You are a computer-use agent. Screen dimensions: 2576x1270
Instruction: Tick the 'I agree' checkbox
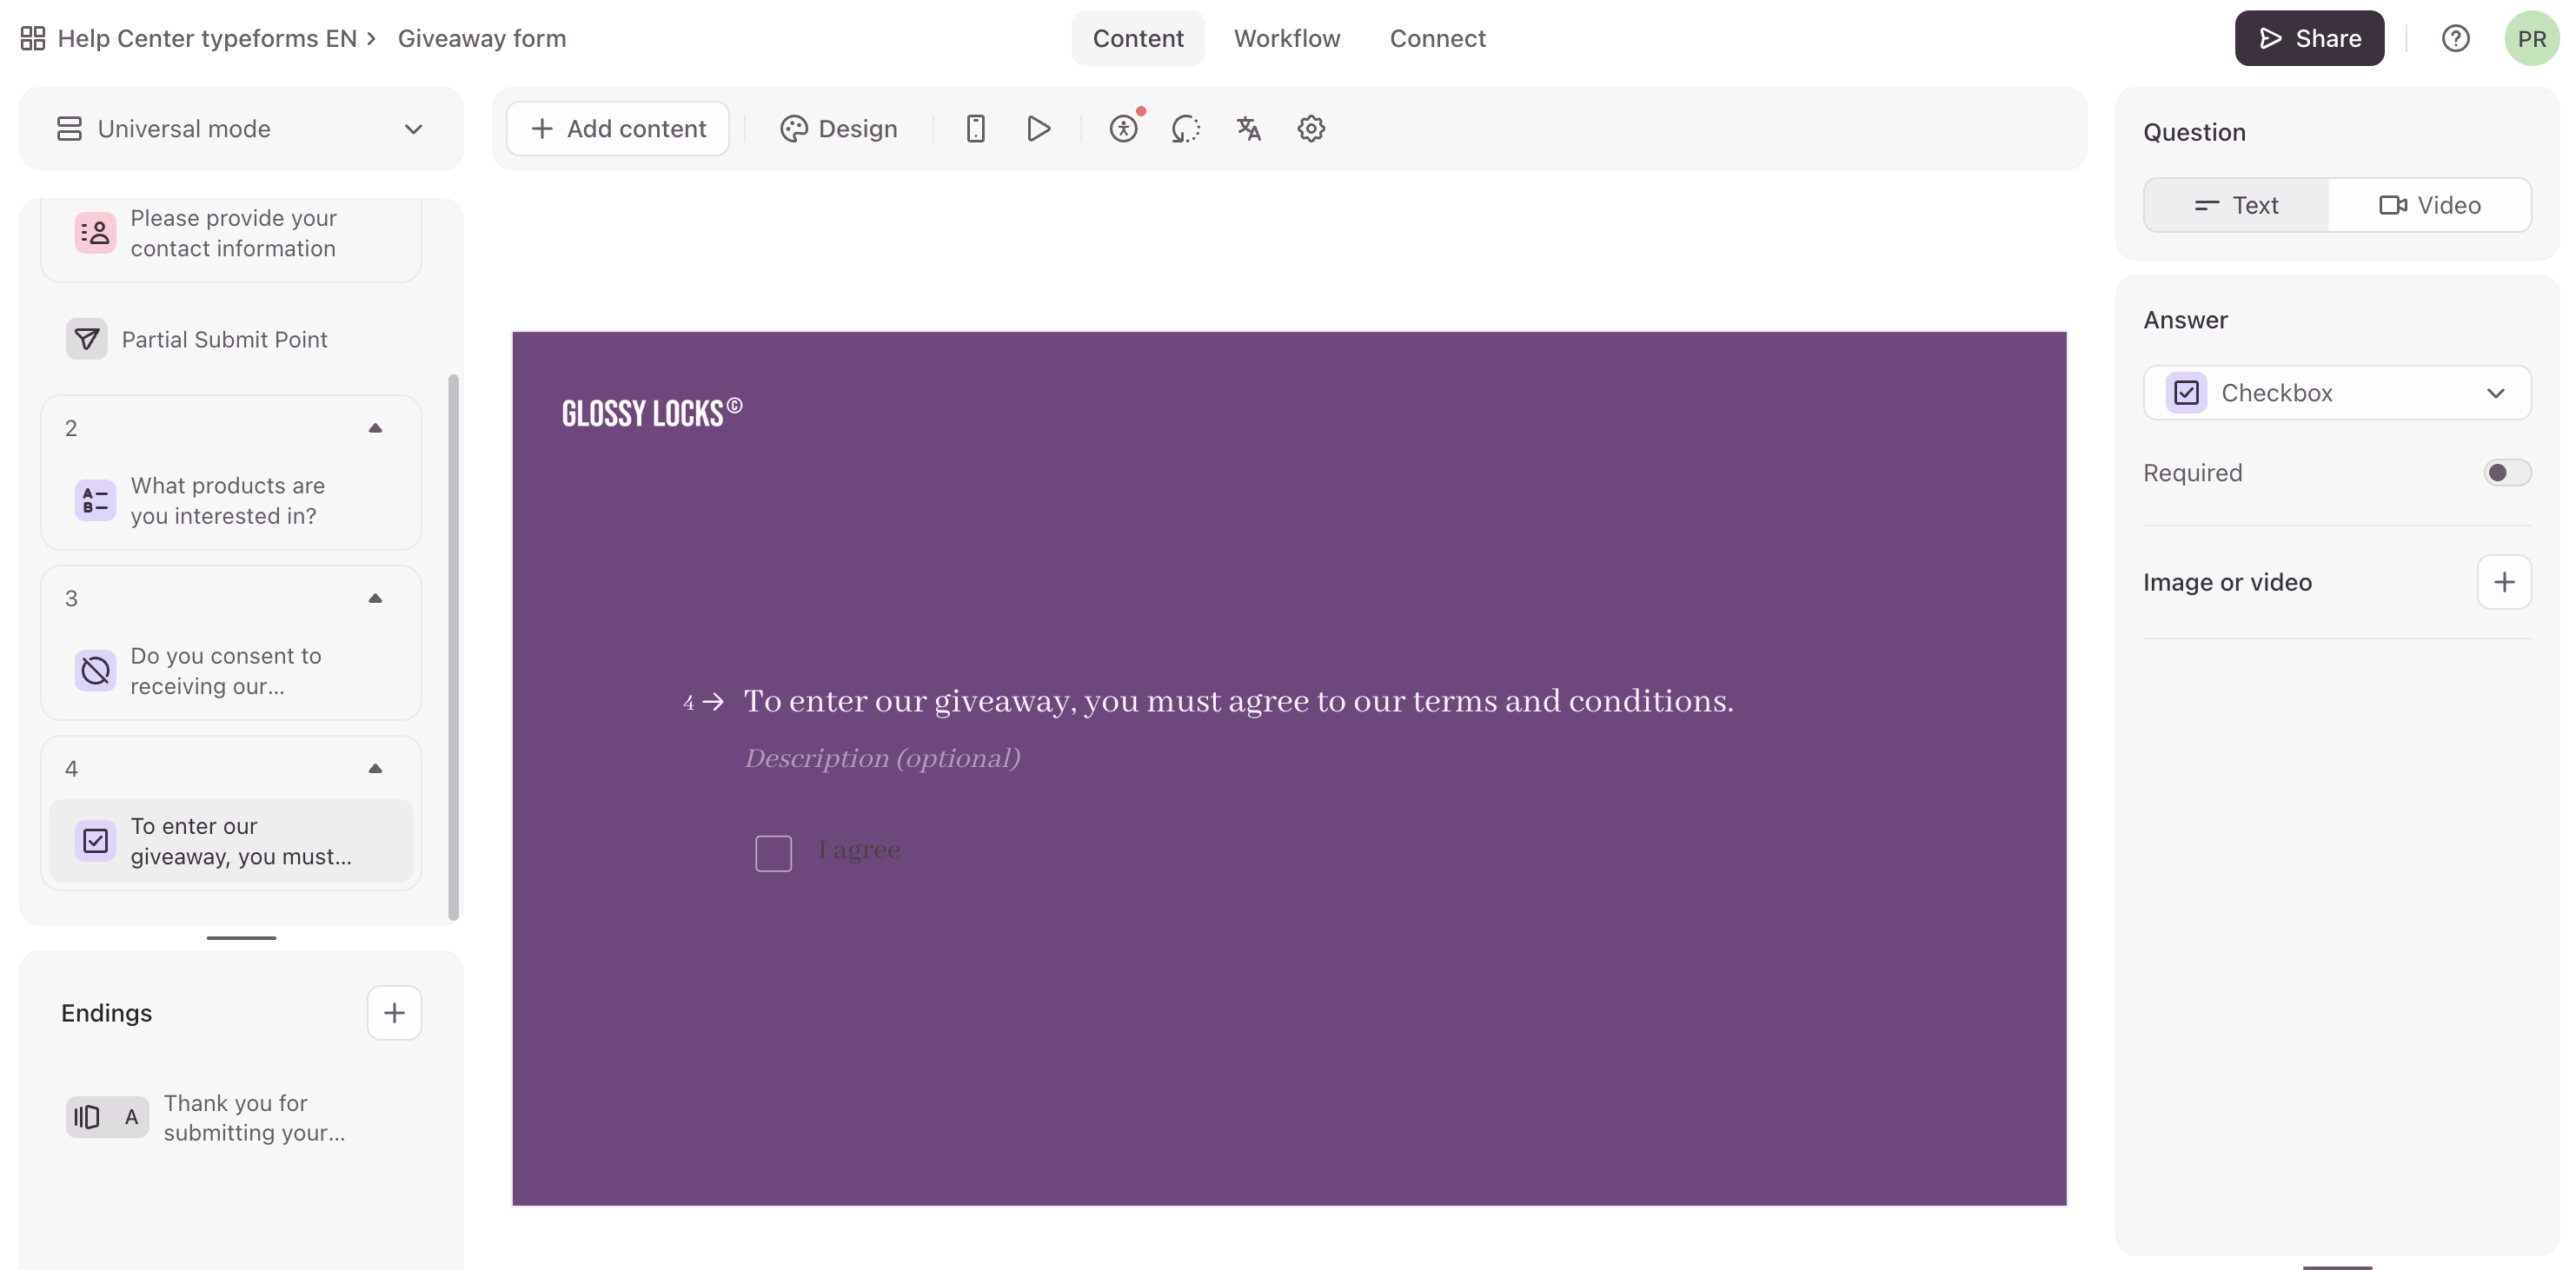tap(773, 853)
